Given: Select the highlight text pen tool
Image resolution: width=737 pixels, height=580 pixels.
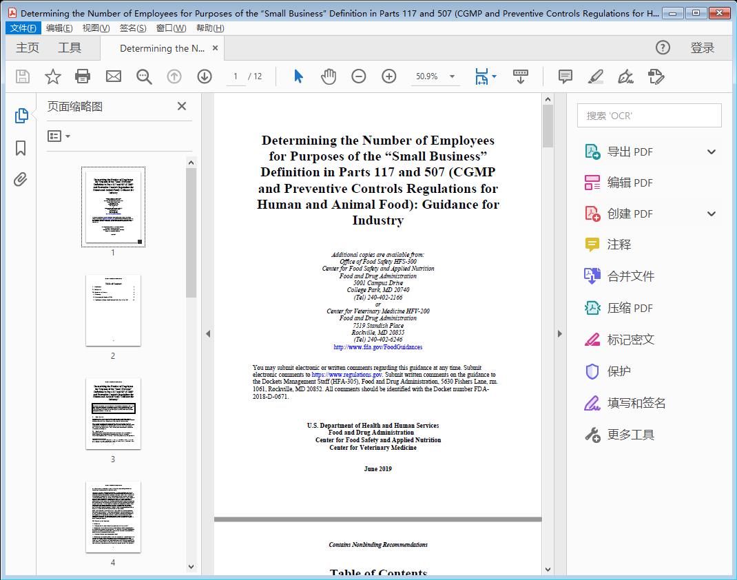Looking at the screenshot, I should click(596, 76).
